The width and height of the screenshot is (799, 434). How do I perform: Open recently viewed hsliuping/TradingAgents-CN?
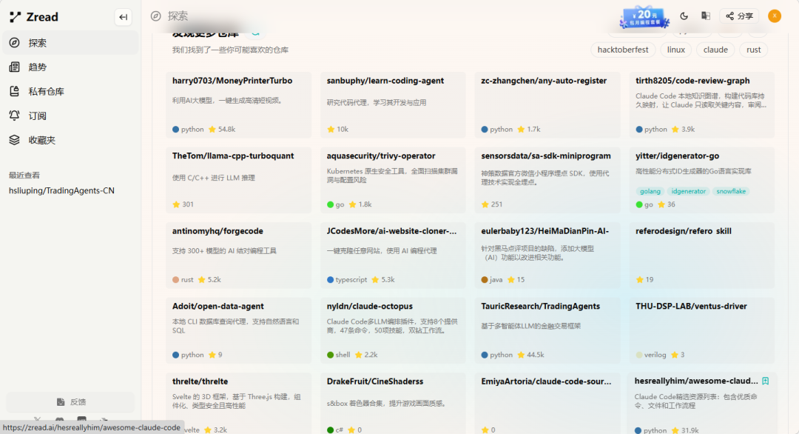(61, 191)
